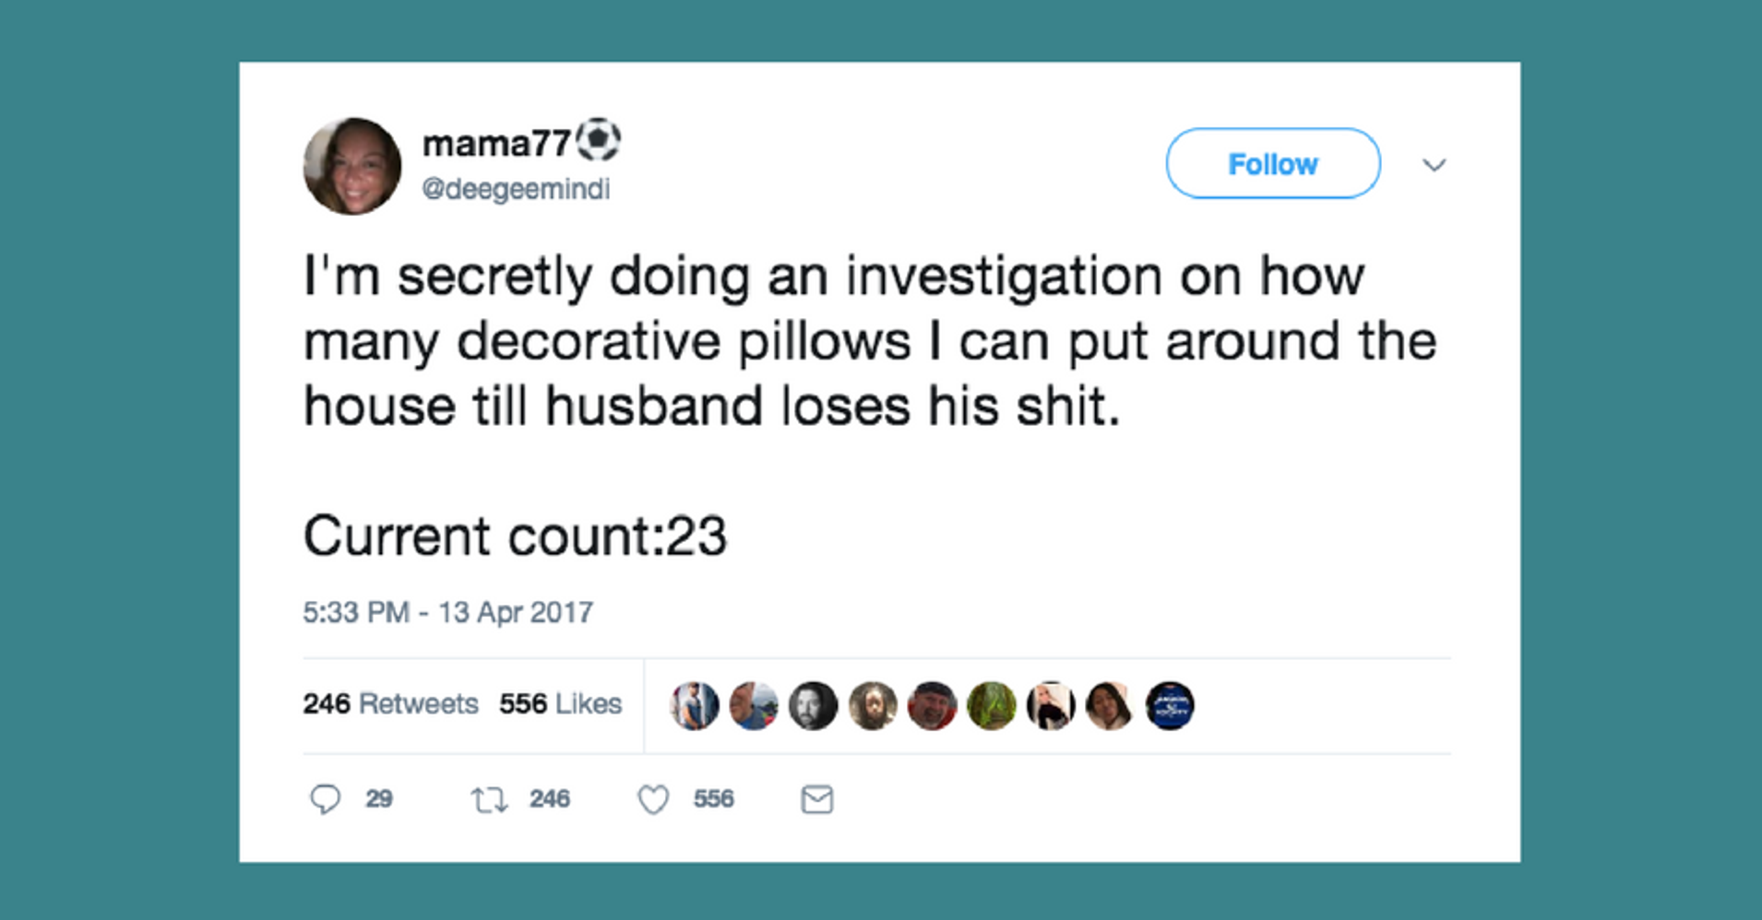The image size is (1762, 920).
Task: Open the 246 Retweets link
Action: [x=390, y=703]
